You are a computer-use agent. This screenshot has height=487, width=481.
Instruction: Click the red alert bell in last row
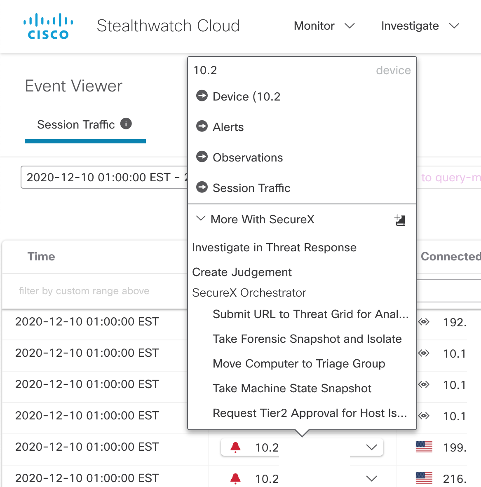pos(235,478)
